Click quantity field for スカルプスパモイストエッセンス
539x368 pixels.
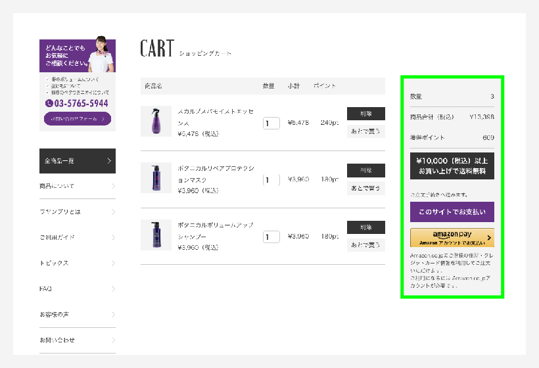coord(271,123)
